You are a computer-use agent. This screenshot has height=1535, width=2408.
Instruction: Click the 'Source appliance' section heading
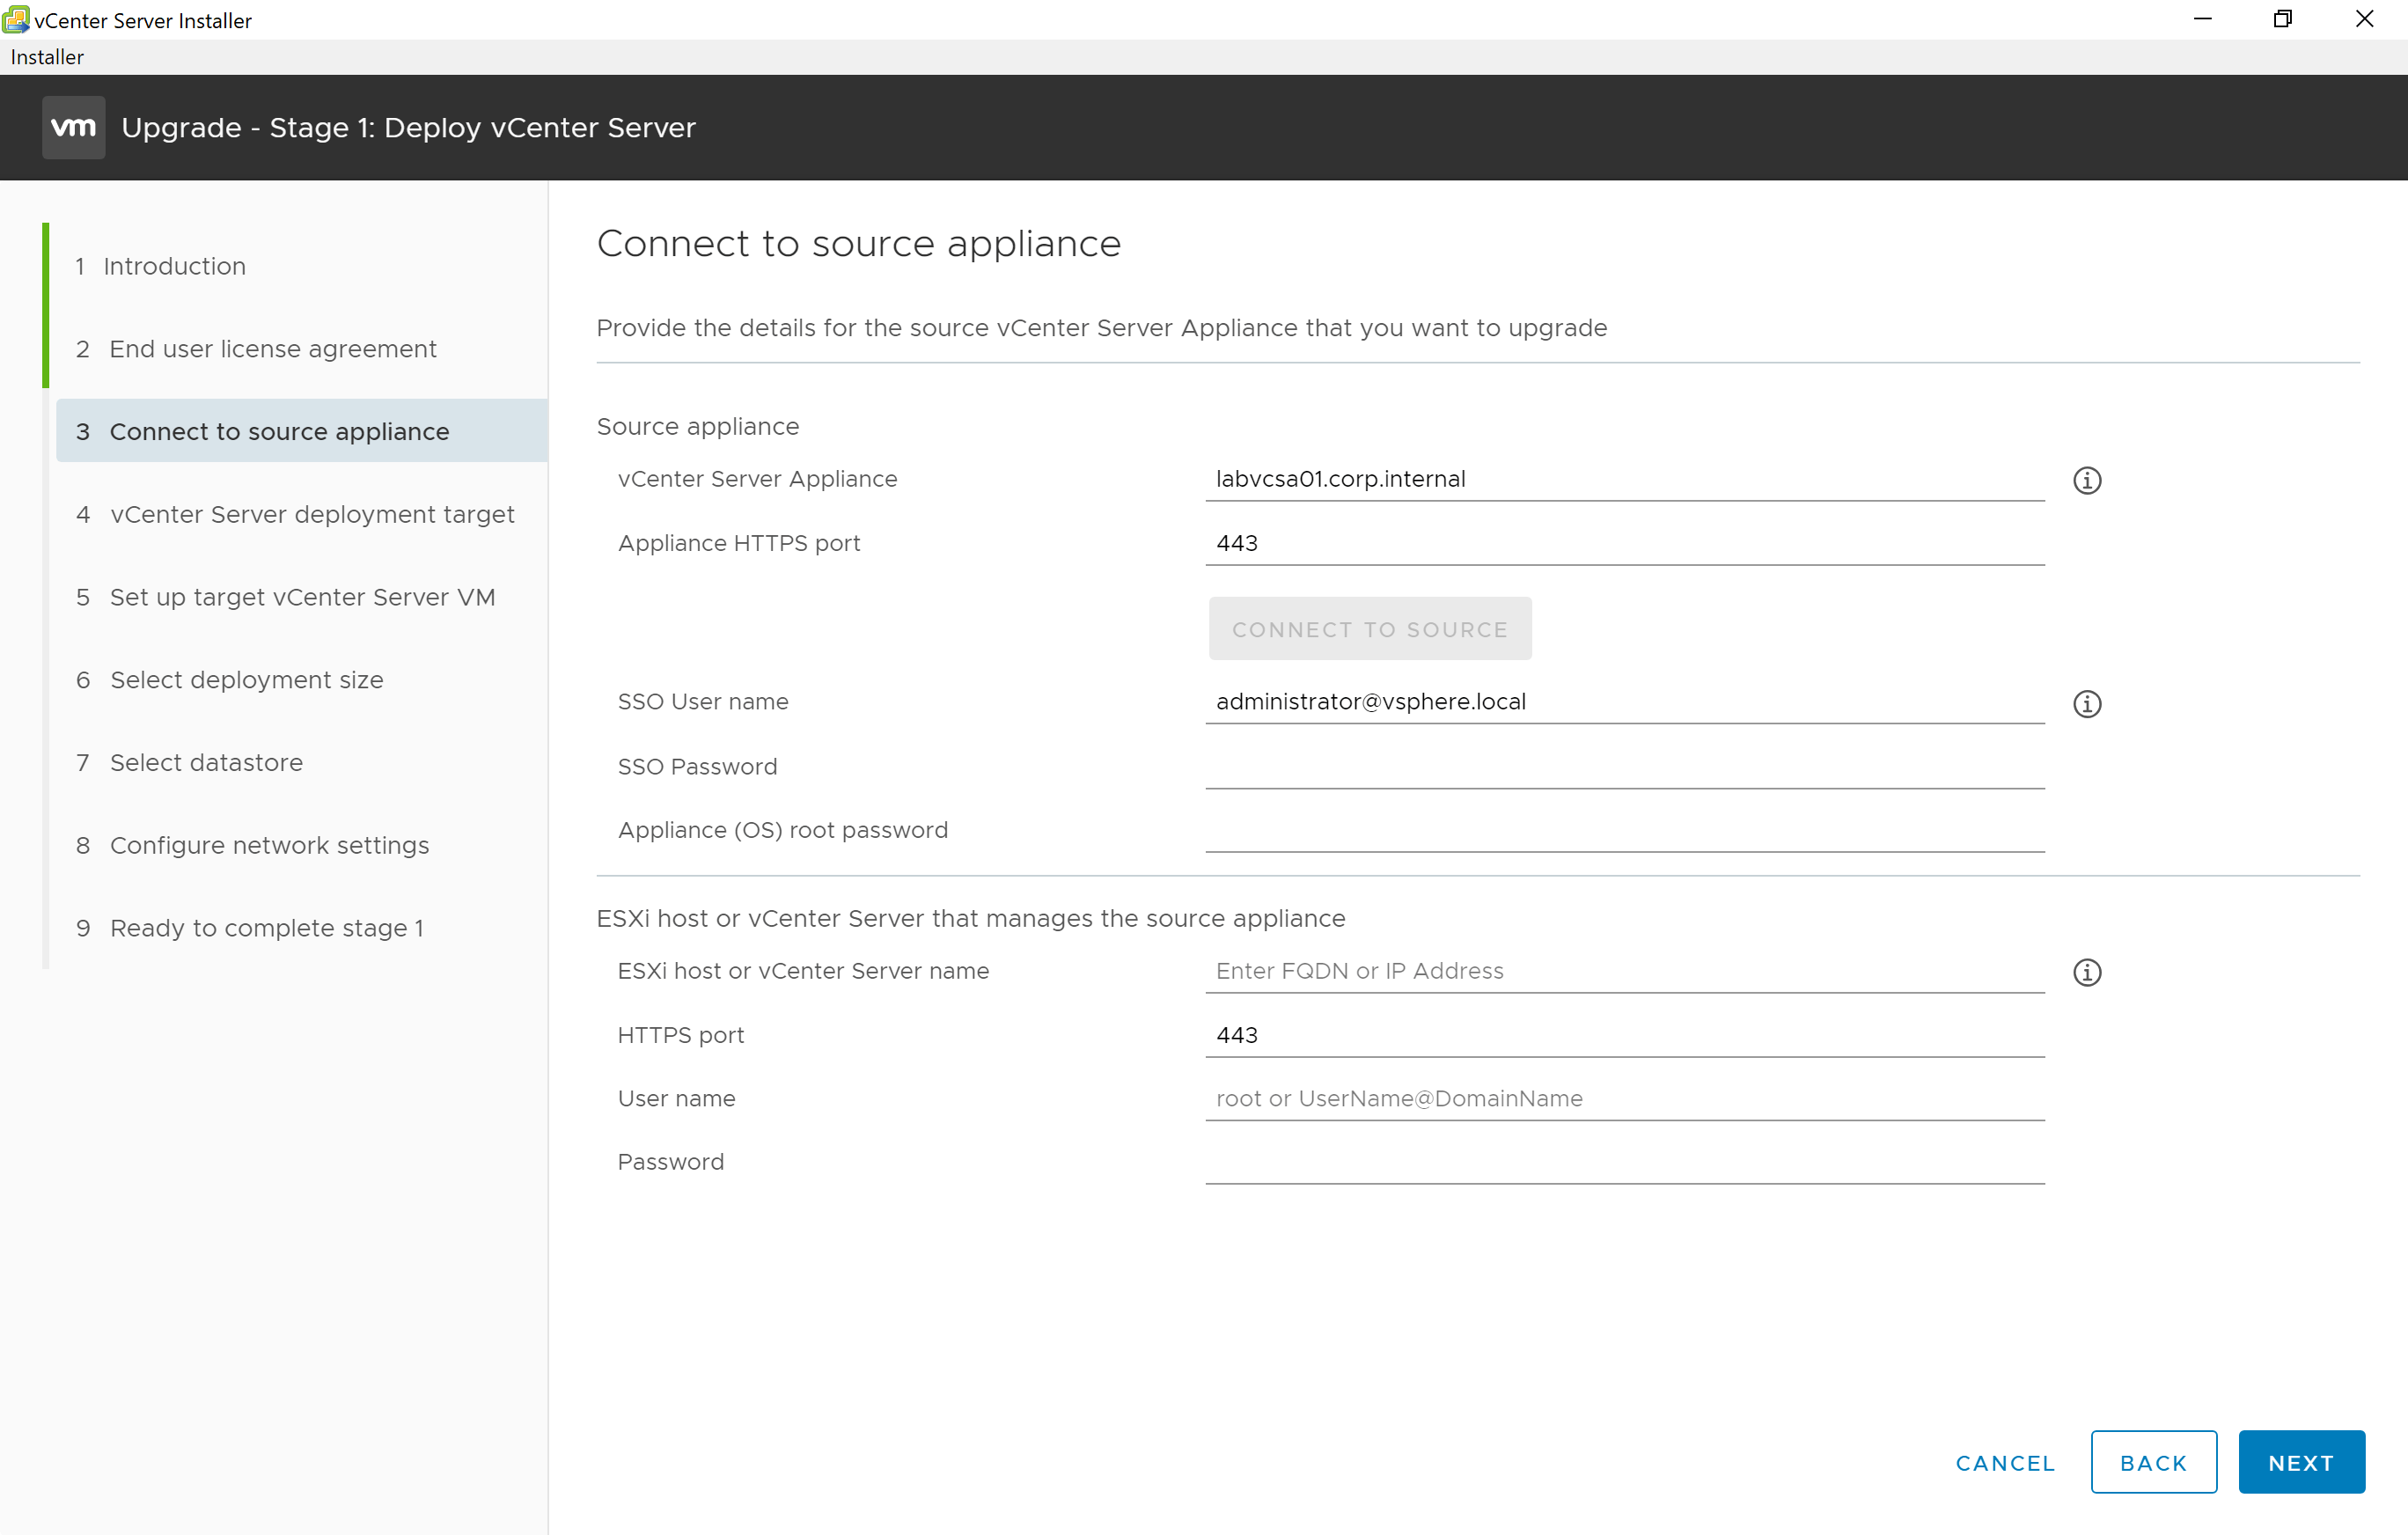698,427
